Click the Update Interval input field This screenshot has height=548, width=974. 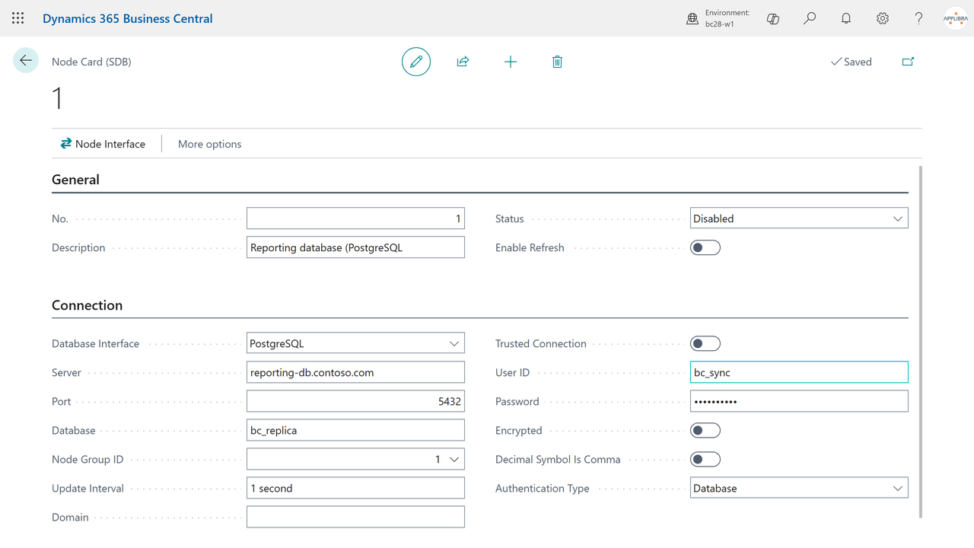(x=355, y=488)
